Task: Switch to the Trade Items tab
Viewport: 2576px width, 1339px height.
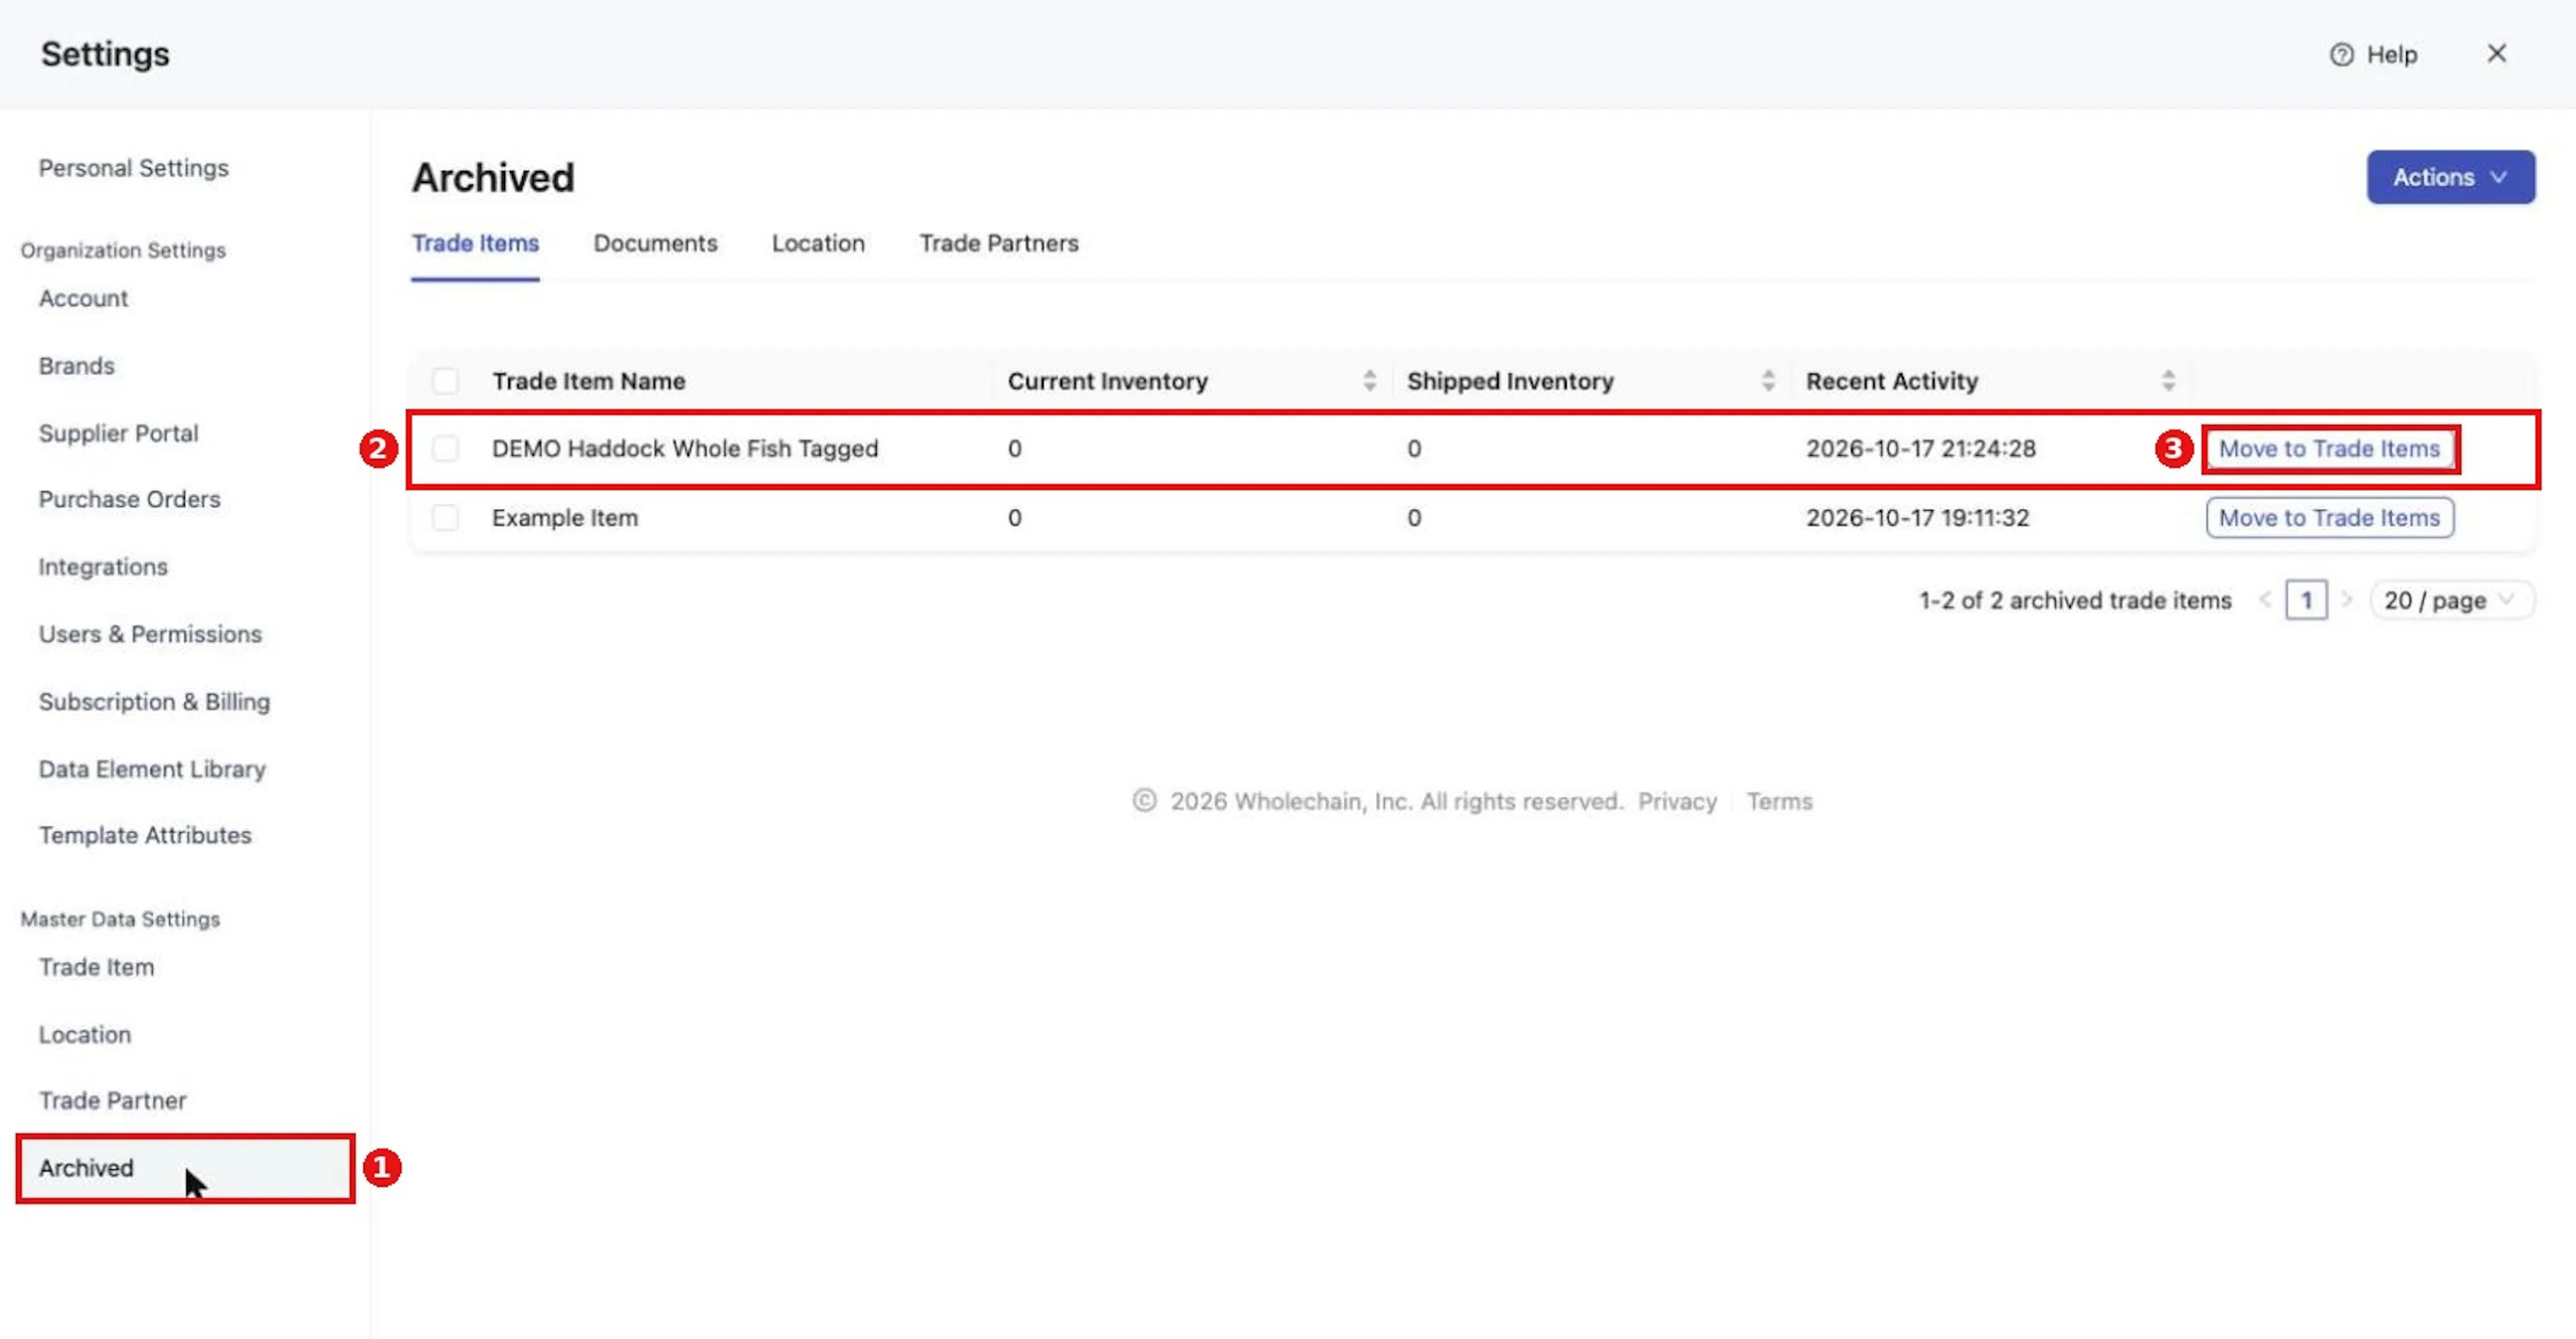Action: pyautogui.click(x=475, y=243)
